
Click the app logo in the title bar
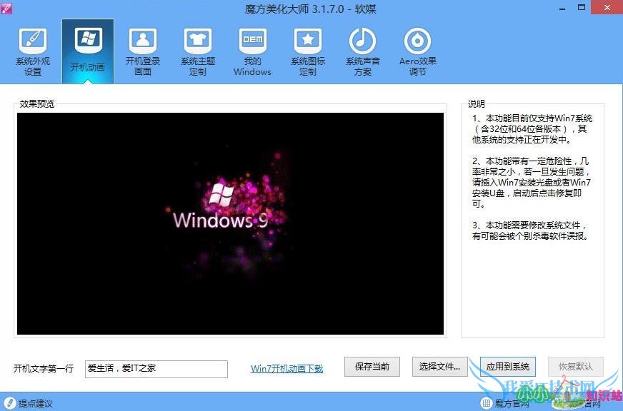pos(6,8)
